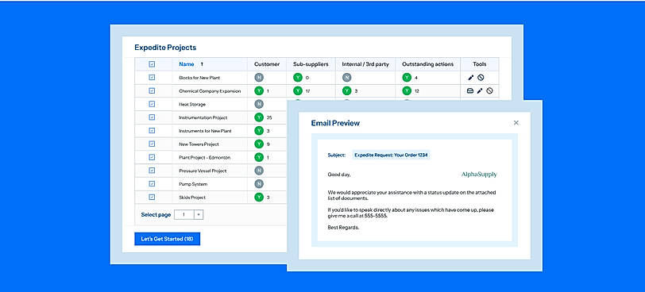This screenshot has width=645, height=292.
Task: Click Sub-suppliers Y badge for Chemical Company Expansion
Action: pyautogui.click(x=298, y=90)
